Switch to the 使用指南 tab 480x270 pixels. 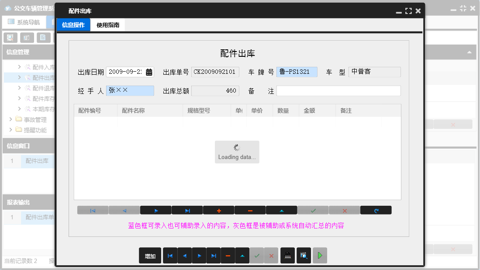[108, 25]
